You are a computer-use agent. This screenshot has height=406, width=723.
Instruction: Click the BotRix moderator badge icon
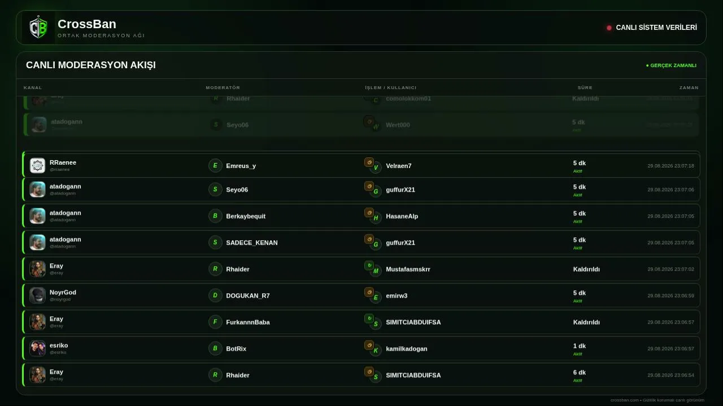pyautogui.click(x=215, y=348)
